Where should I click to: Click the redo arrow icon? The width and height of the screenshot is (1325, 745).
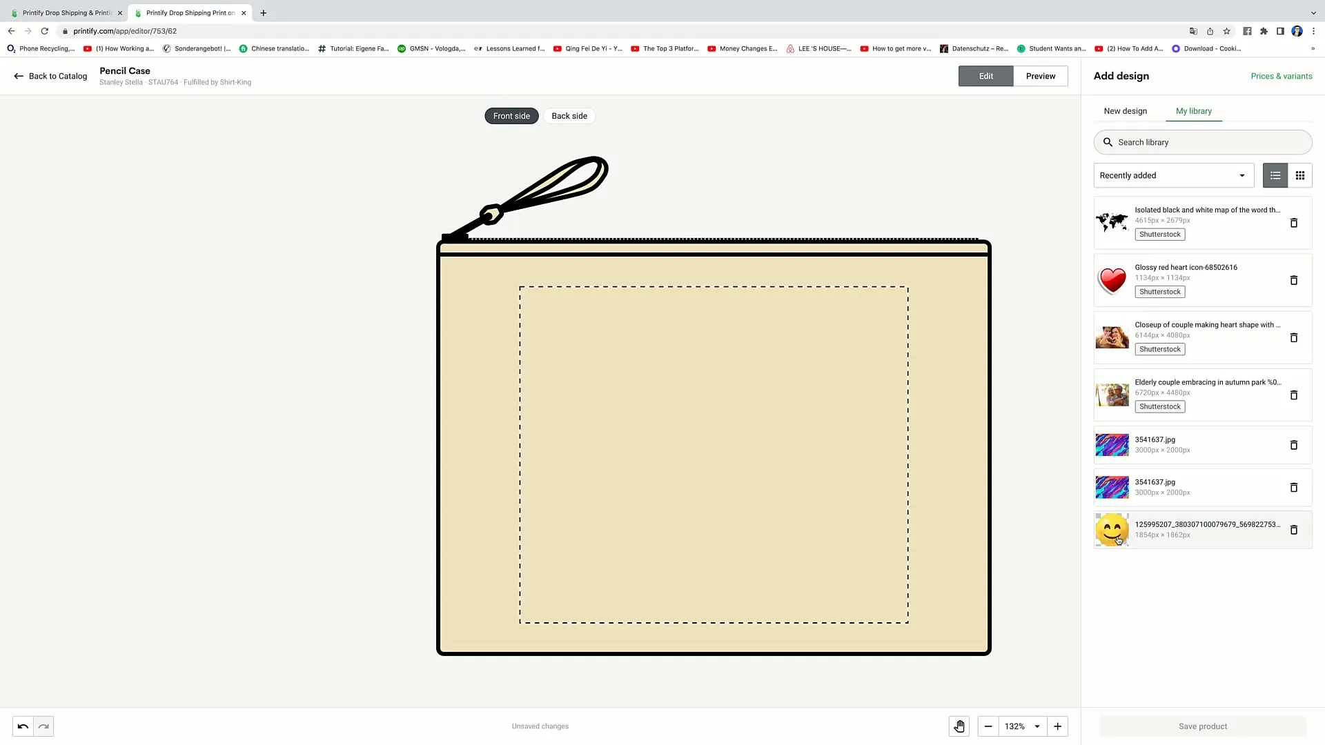click(x=43, y=726)
